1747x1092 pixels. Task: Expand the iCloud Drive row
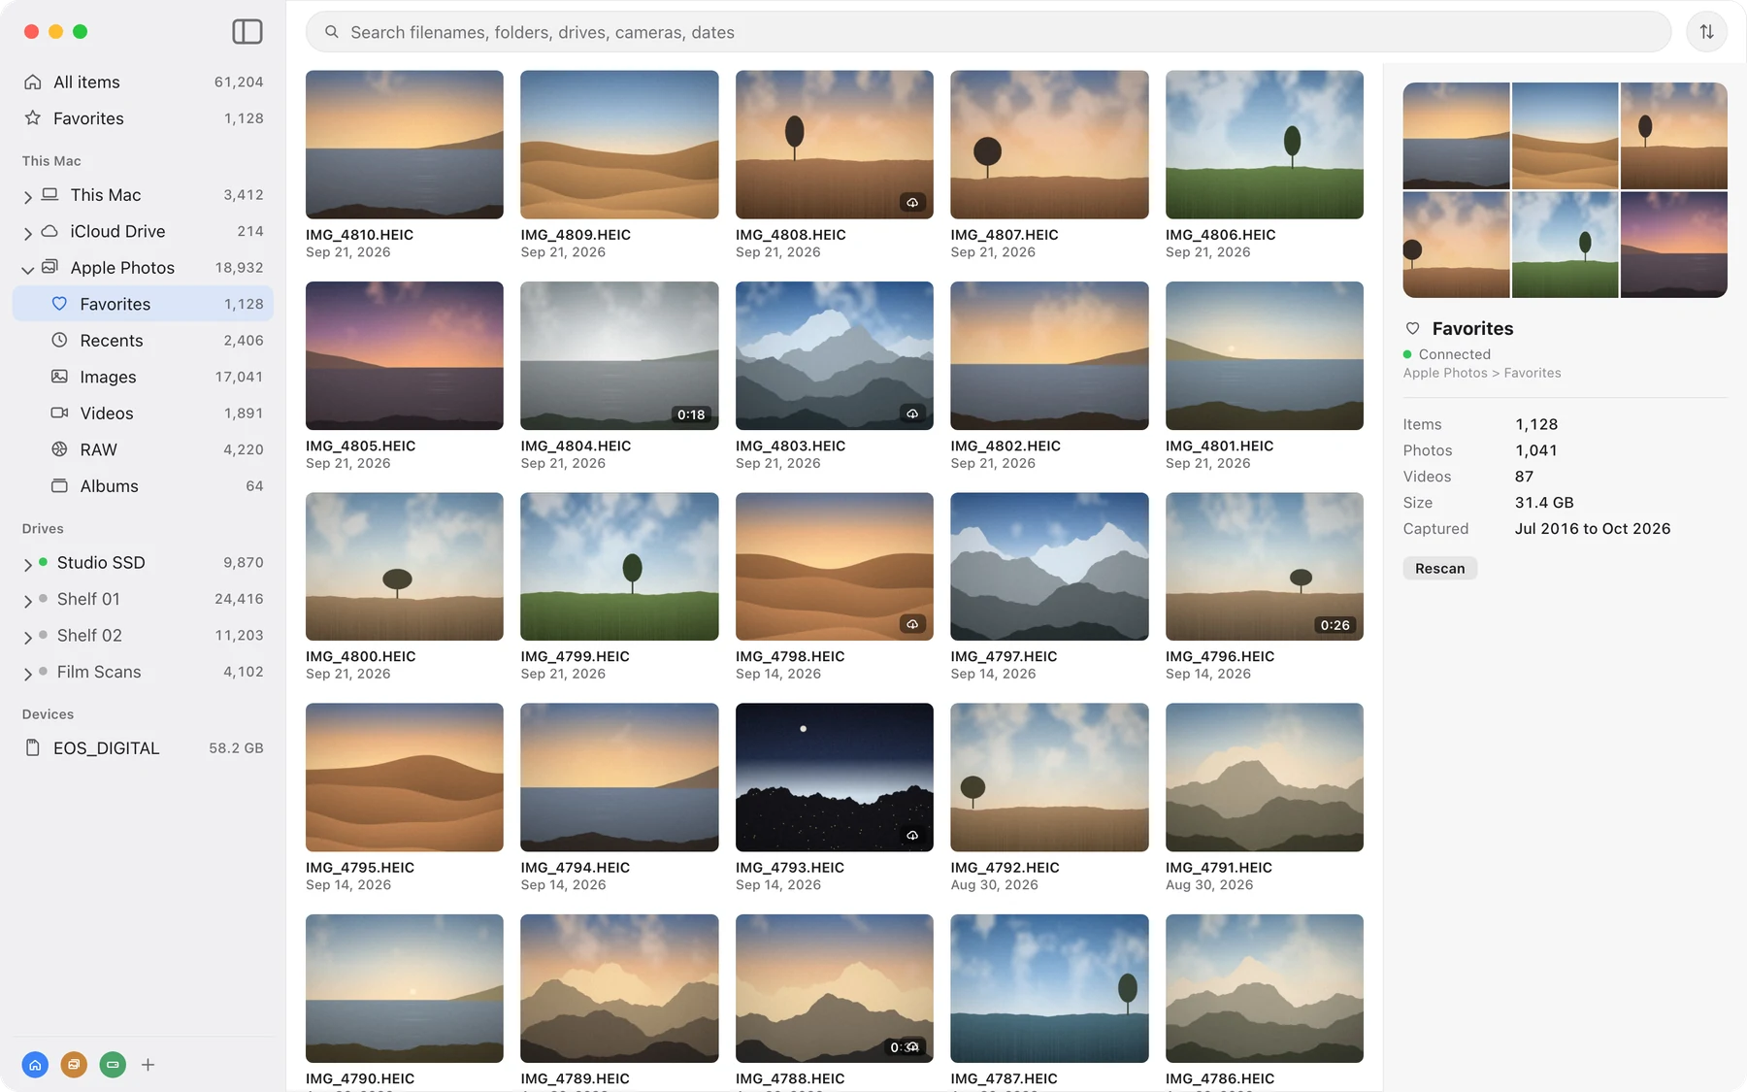[x=27, y=233]
